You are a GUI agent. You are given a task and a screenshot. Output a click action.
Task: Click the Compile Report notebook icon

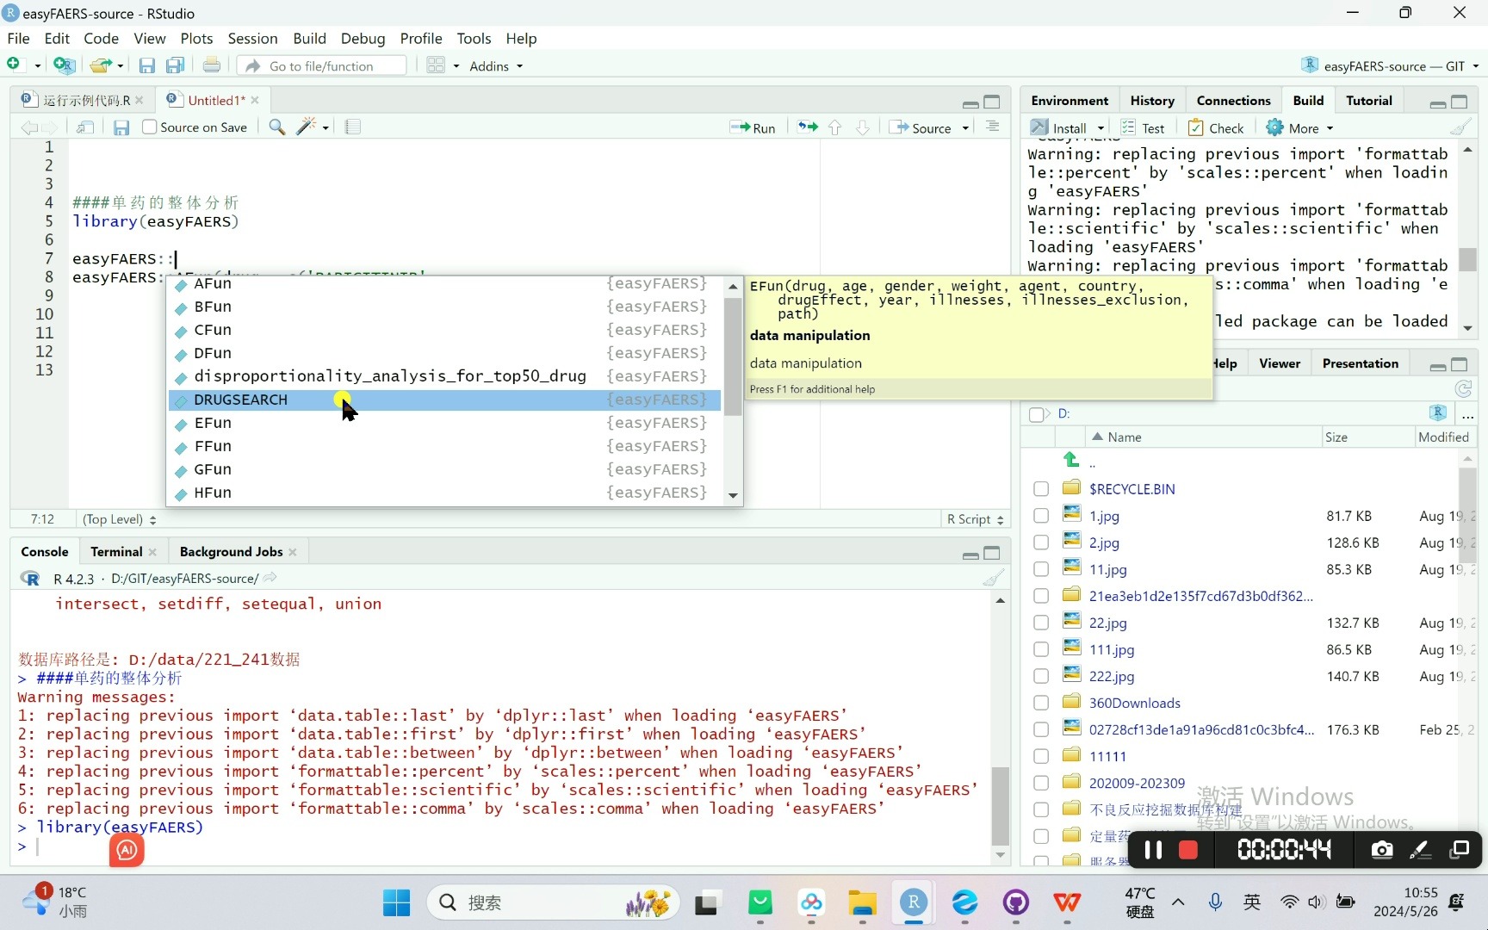tap(352, 127)
